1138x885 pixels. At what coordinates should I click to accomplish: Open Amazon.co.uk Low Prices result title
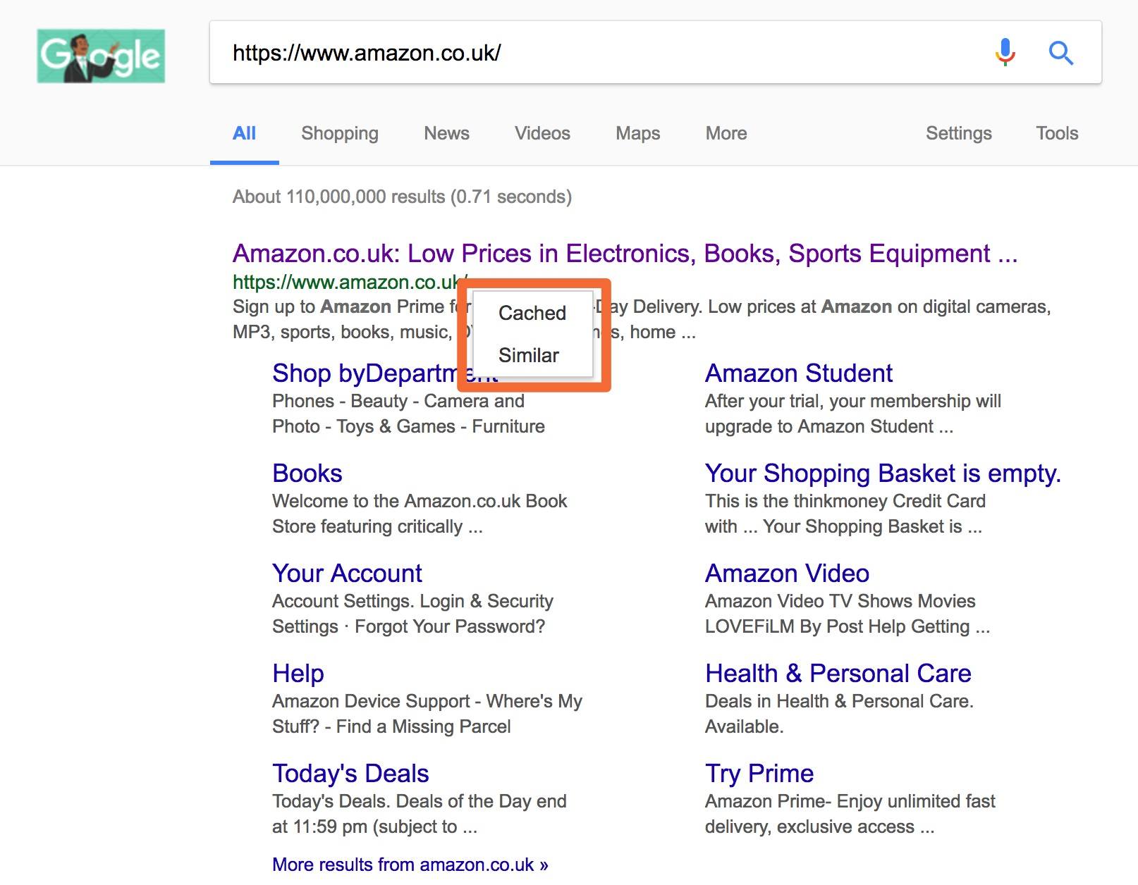625,253
